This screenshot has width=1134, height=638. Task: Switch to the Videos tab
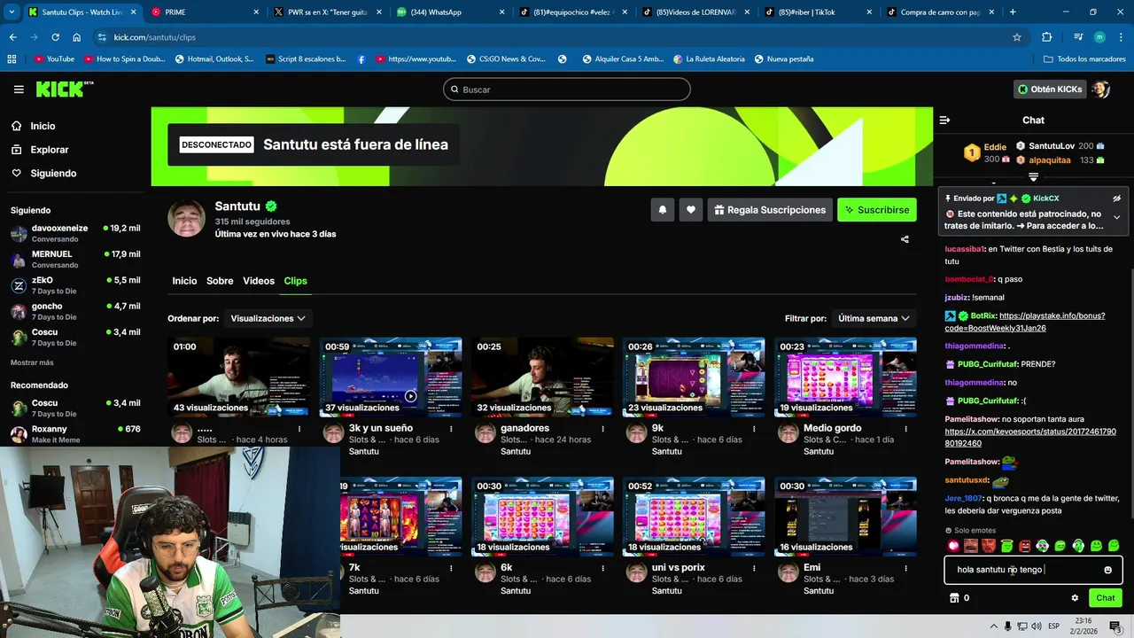pos(259,281)
